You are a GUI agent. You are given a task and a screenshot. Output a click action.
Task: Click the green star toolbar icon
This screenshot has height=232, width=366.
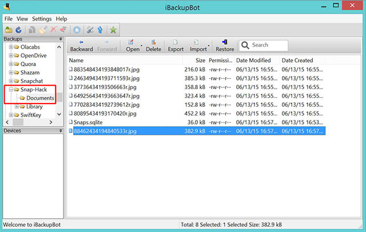click(113, 30)
